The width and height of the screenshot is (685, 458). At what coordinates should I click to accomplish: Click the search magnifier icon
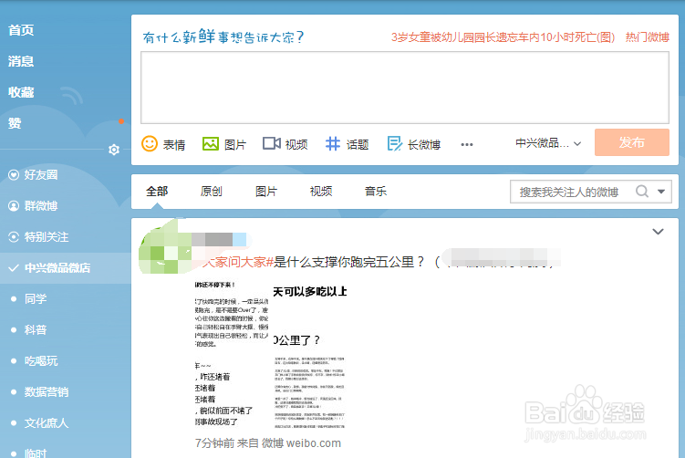(642, 192)
